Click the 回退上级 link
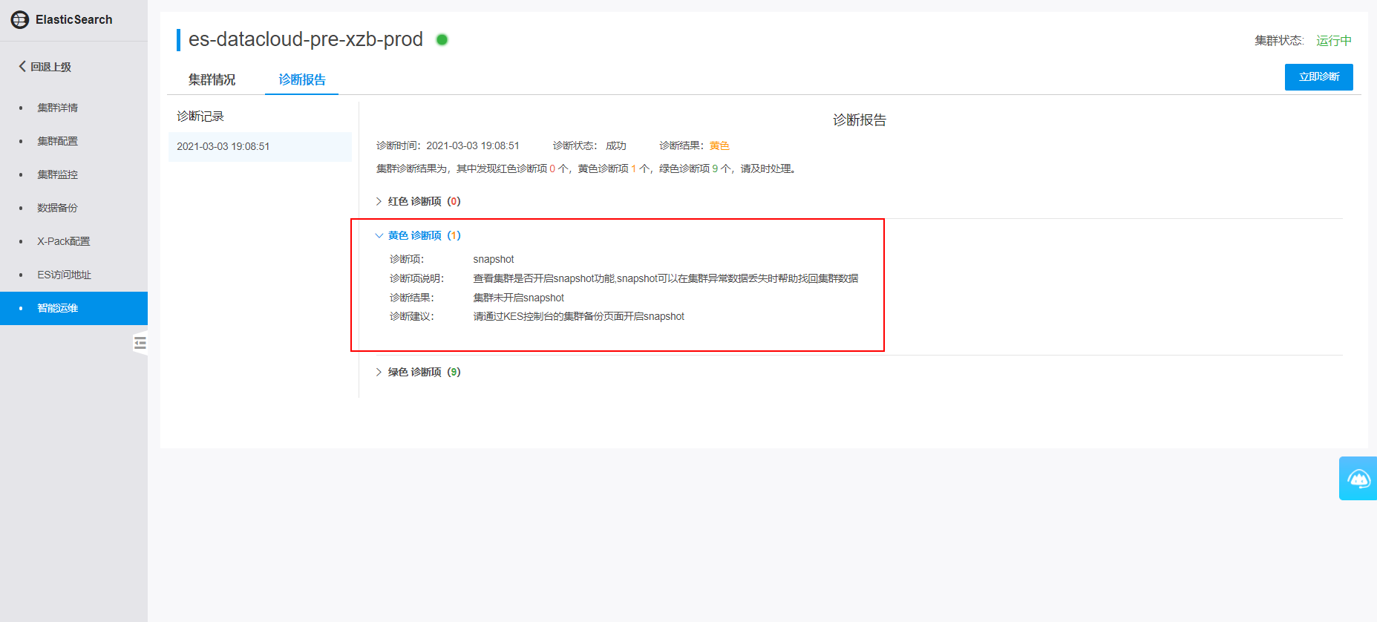Viewport: 1377px width, 622px height. tap(51, 67)
